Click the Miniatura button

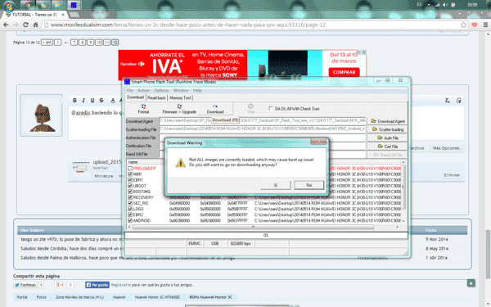tap(104, 176)
